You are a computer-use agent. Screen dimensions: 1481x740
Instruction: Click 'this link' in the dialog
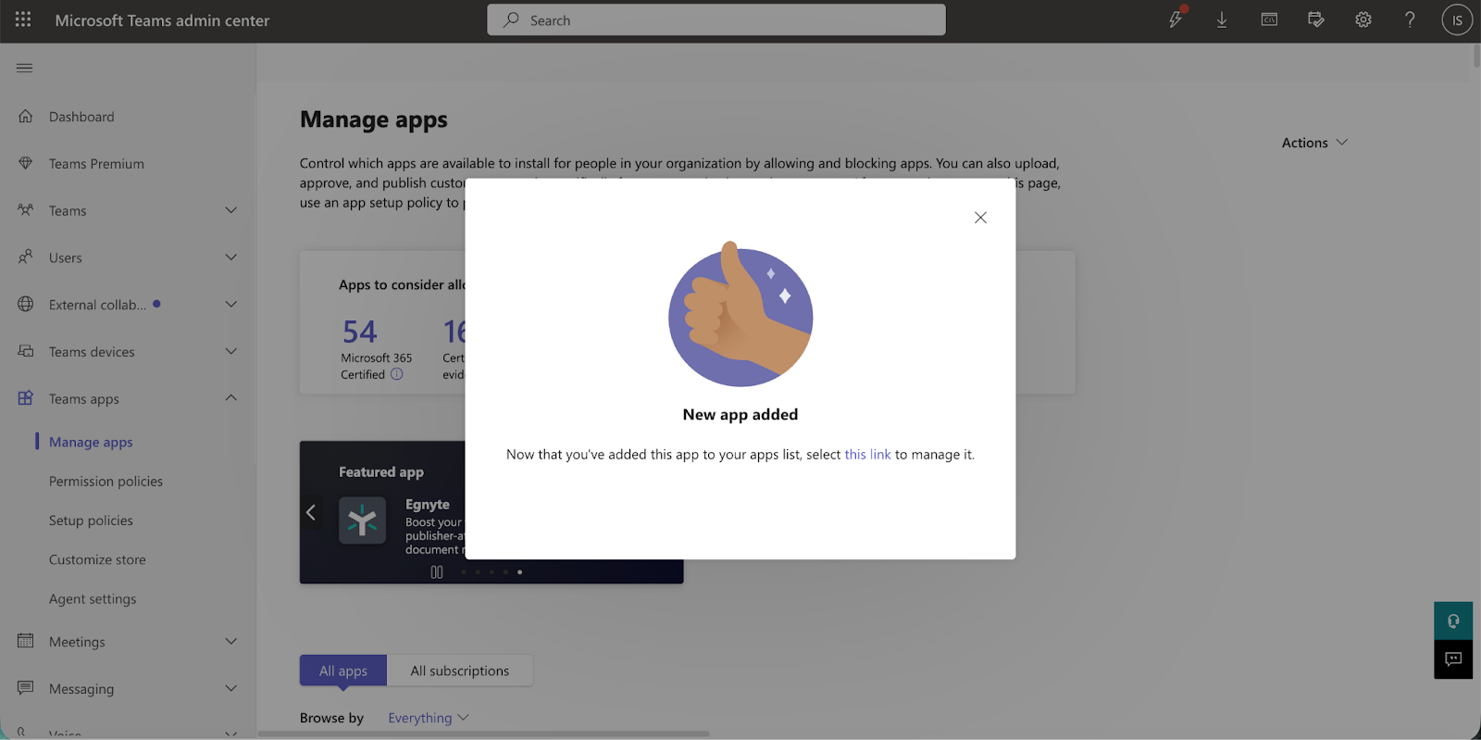(x=867, y=455)
